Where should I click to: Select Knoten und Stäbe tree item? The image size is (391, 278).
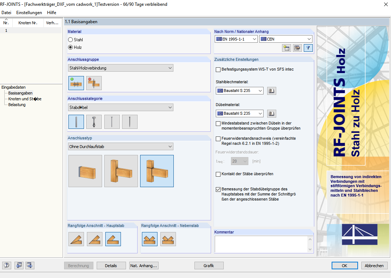tap(25, 99)
